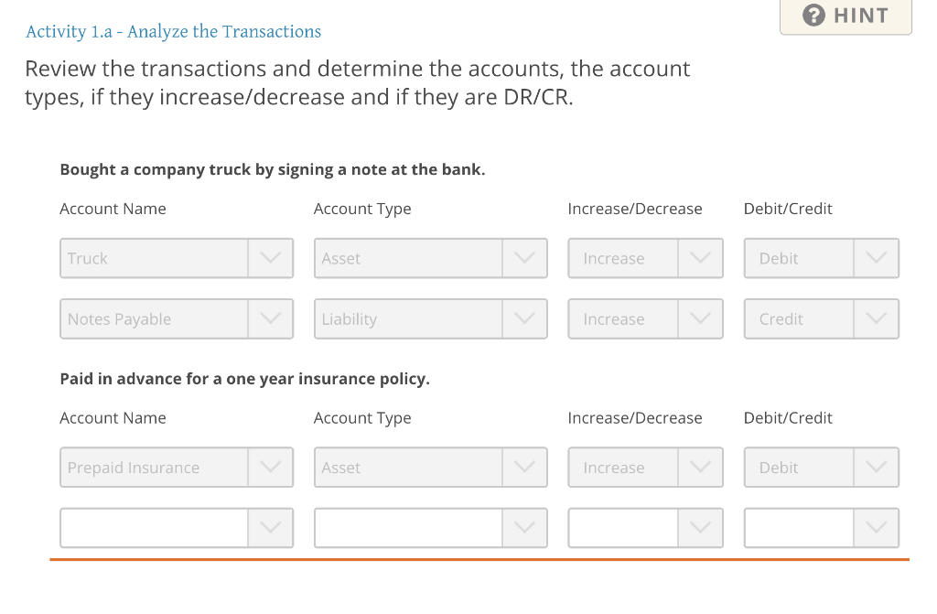The width and height of the screenshot is (937, 614).
Task: Open the Prepaid Insurance account dropdown
Action: 271,467
